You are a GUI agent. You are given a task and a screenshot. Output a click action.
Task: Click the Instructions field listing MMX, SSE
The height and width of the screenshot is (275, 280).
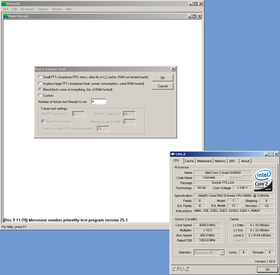[x=234, y=211]
